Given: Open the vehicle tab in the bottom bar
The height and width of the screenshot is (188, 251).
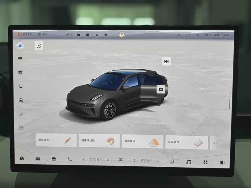Looking at the screenshot, I should (x=38, y=159).
